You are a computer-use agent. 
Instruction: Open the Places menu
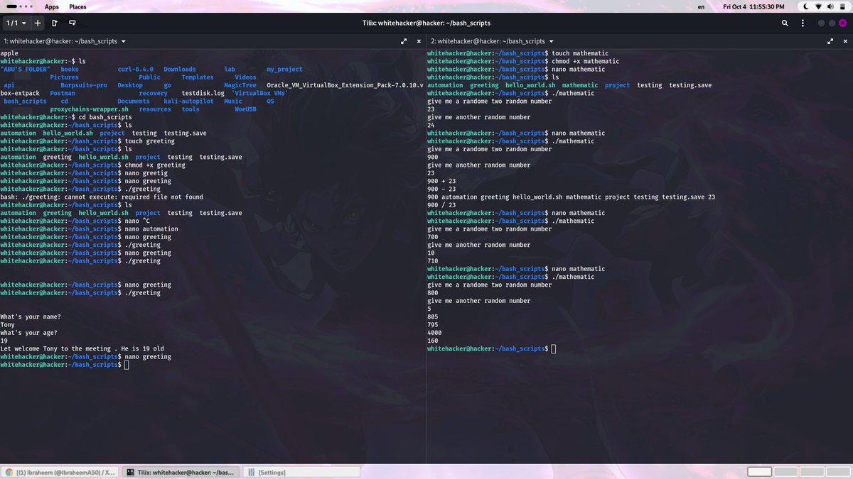click(77, 6)
